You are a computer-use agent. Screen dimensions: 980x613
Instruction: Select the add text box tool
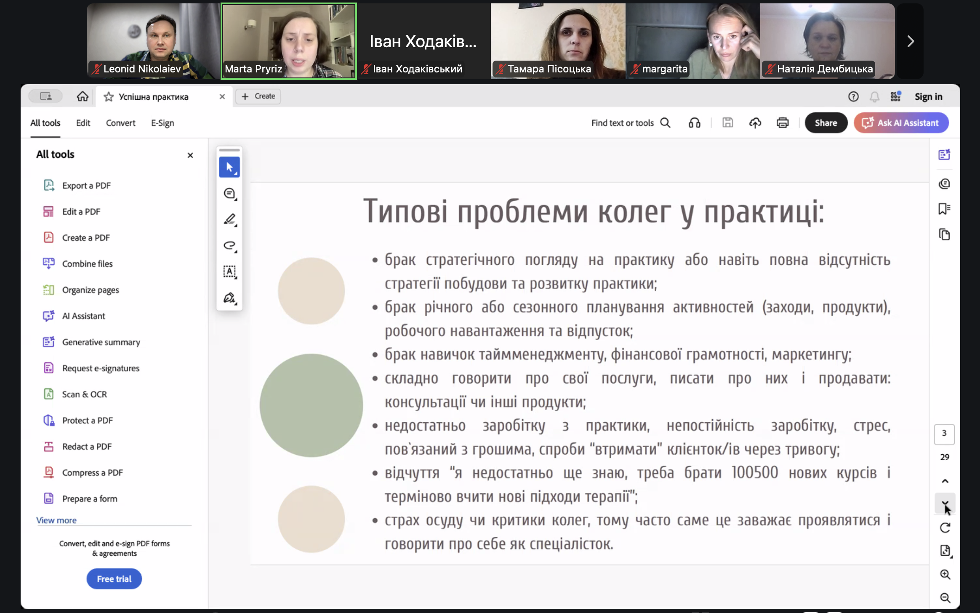[229, 272]
